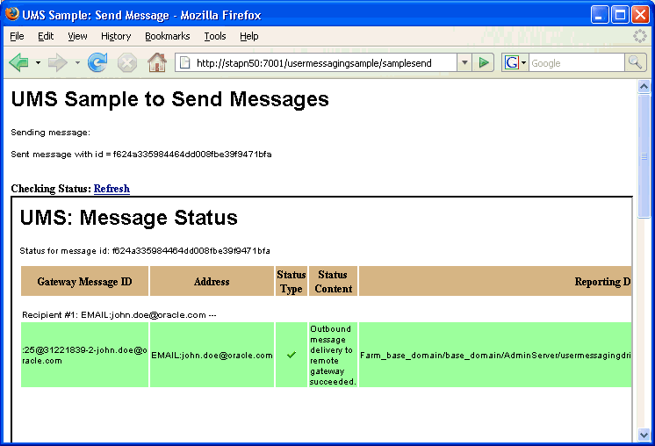The width and height of the screenshot is (655, 446).
Task: Click the search magnifier icon
Action: point(636,63)
